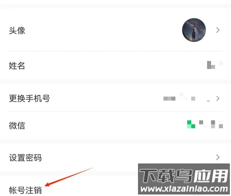This screenshot has height=196, width=231.
Task: Open the www.xiazainiao.com watermark link
Action: pos(184,189)
